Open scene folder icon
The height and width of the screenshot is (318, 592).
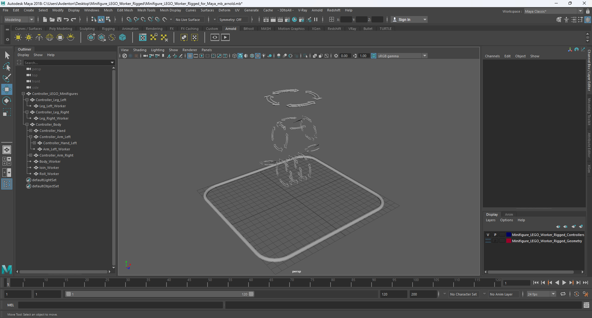(x=52, y=19)
